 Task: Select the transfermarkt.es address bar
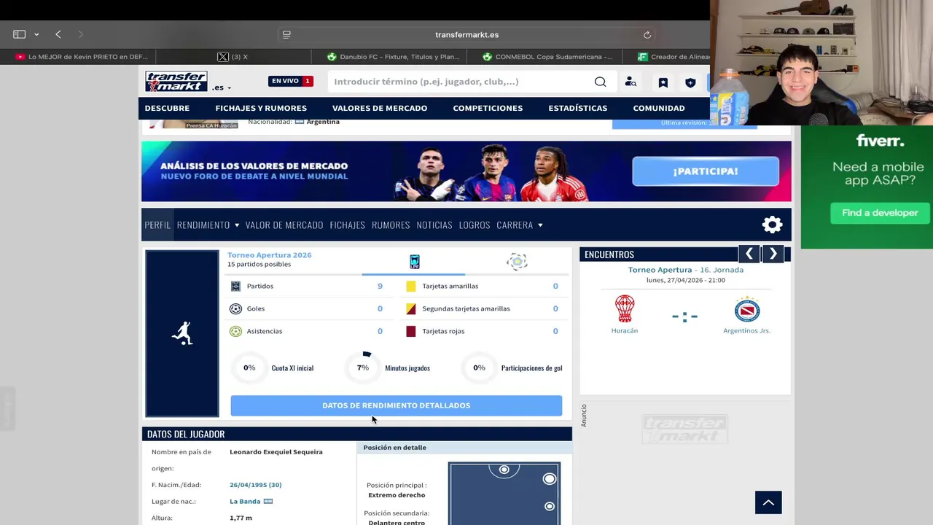coord(466,34)
